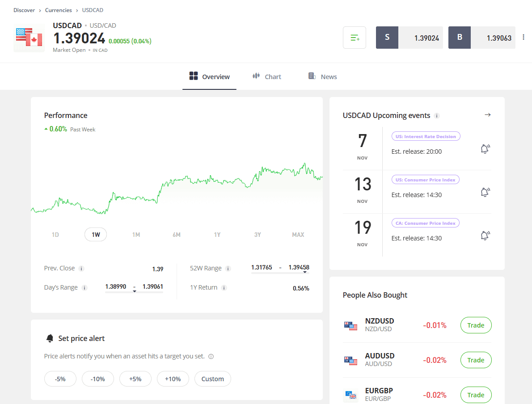
Task: Set a +5% price alert
Action: point(135,379)
